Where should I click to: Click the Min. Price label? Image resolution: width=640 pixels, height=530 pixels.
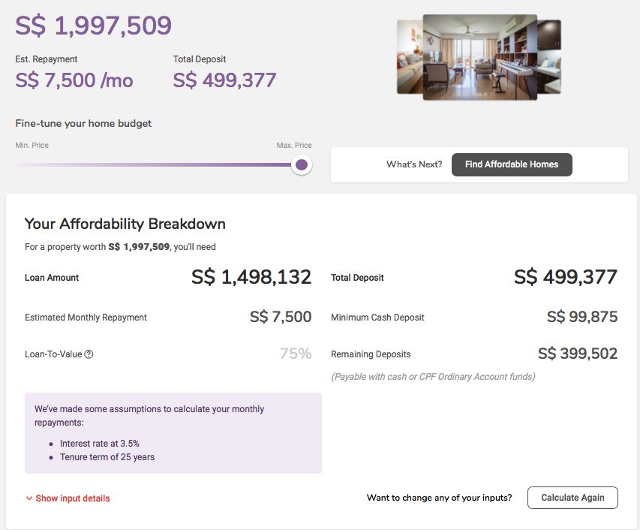[x=32, y=145]
